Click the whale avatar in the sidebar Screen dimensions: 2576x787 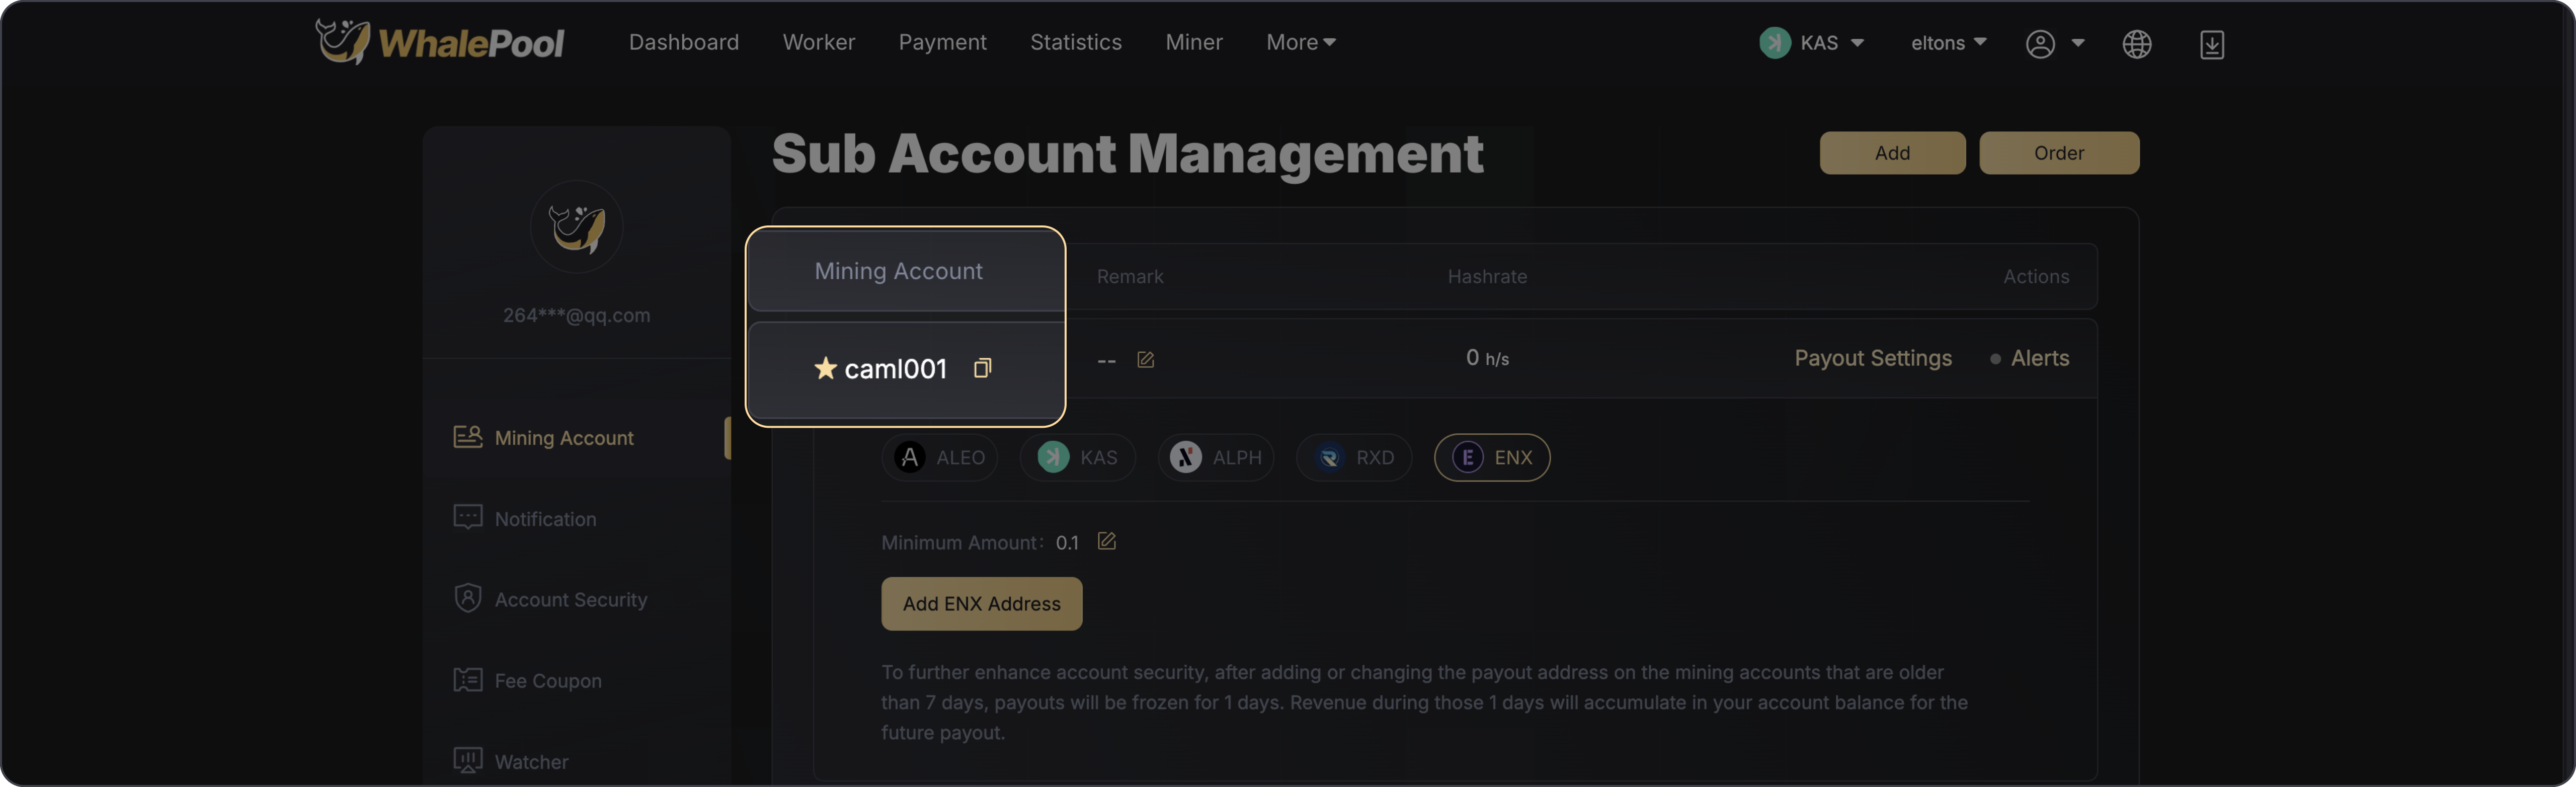[x=576, y=227]
